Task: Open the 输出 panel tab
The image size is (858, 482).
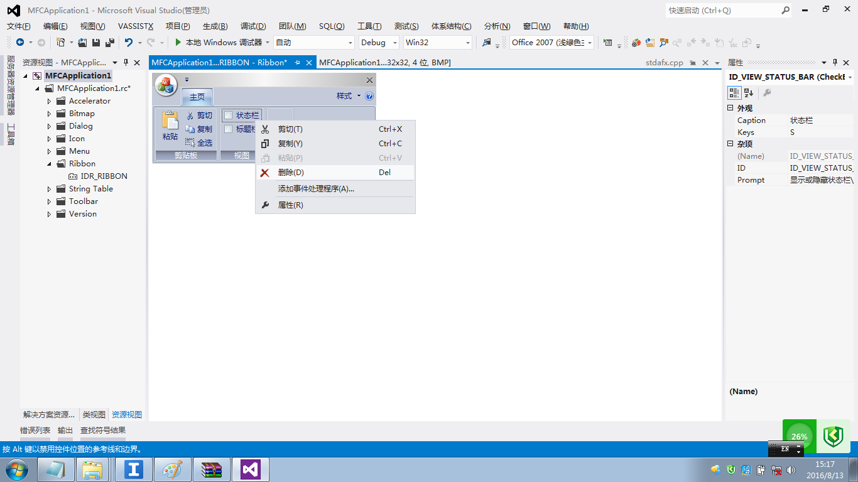Action: tap(65, 431)
